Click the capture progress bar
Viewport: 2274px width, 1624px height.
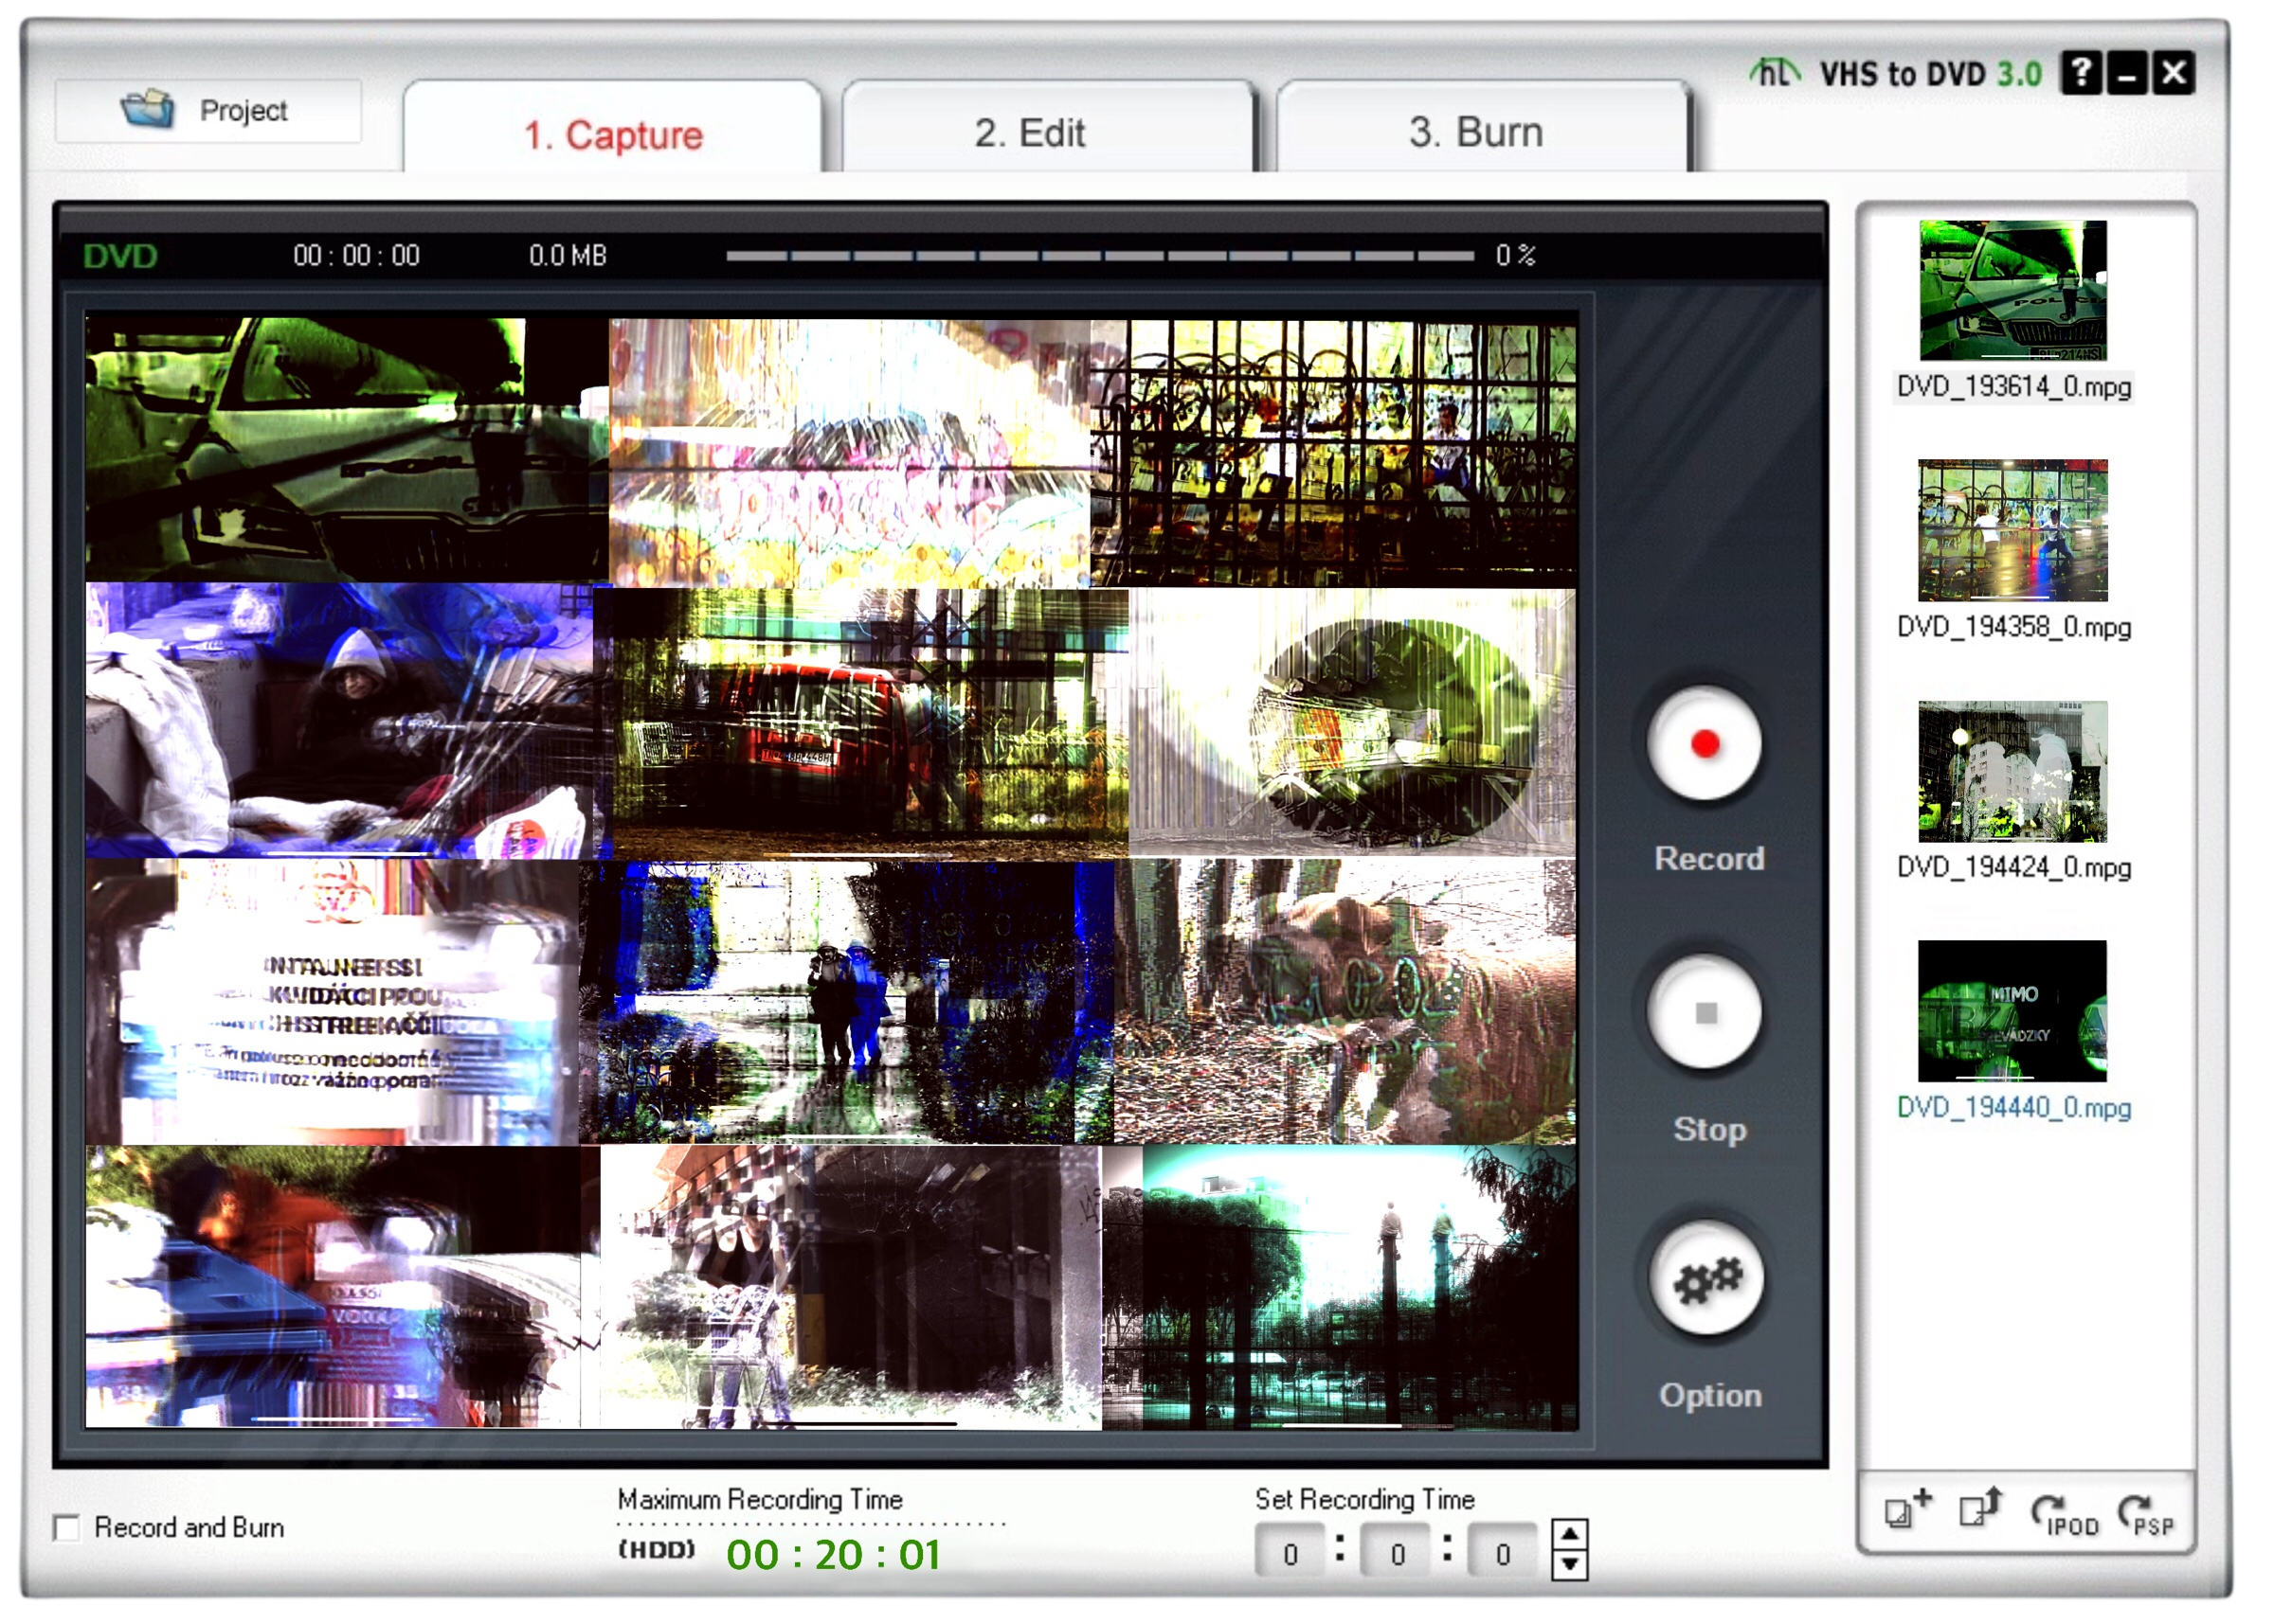pyautogui.click(x=1098, y=256)
